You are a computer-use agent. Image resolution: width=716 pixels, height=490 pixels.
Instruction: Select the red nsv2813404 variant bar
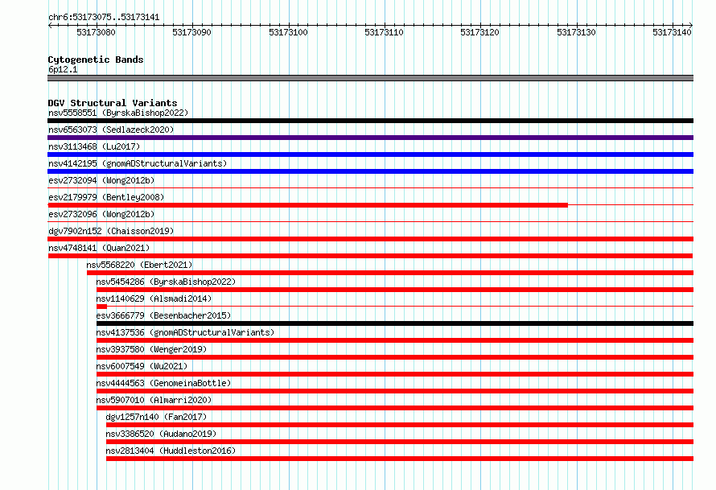(x=400, y=459)
